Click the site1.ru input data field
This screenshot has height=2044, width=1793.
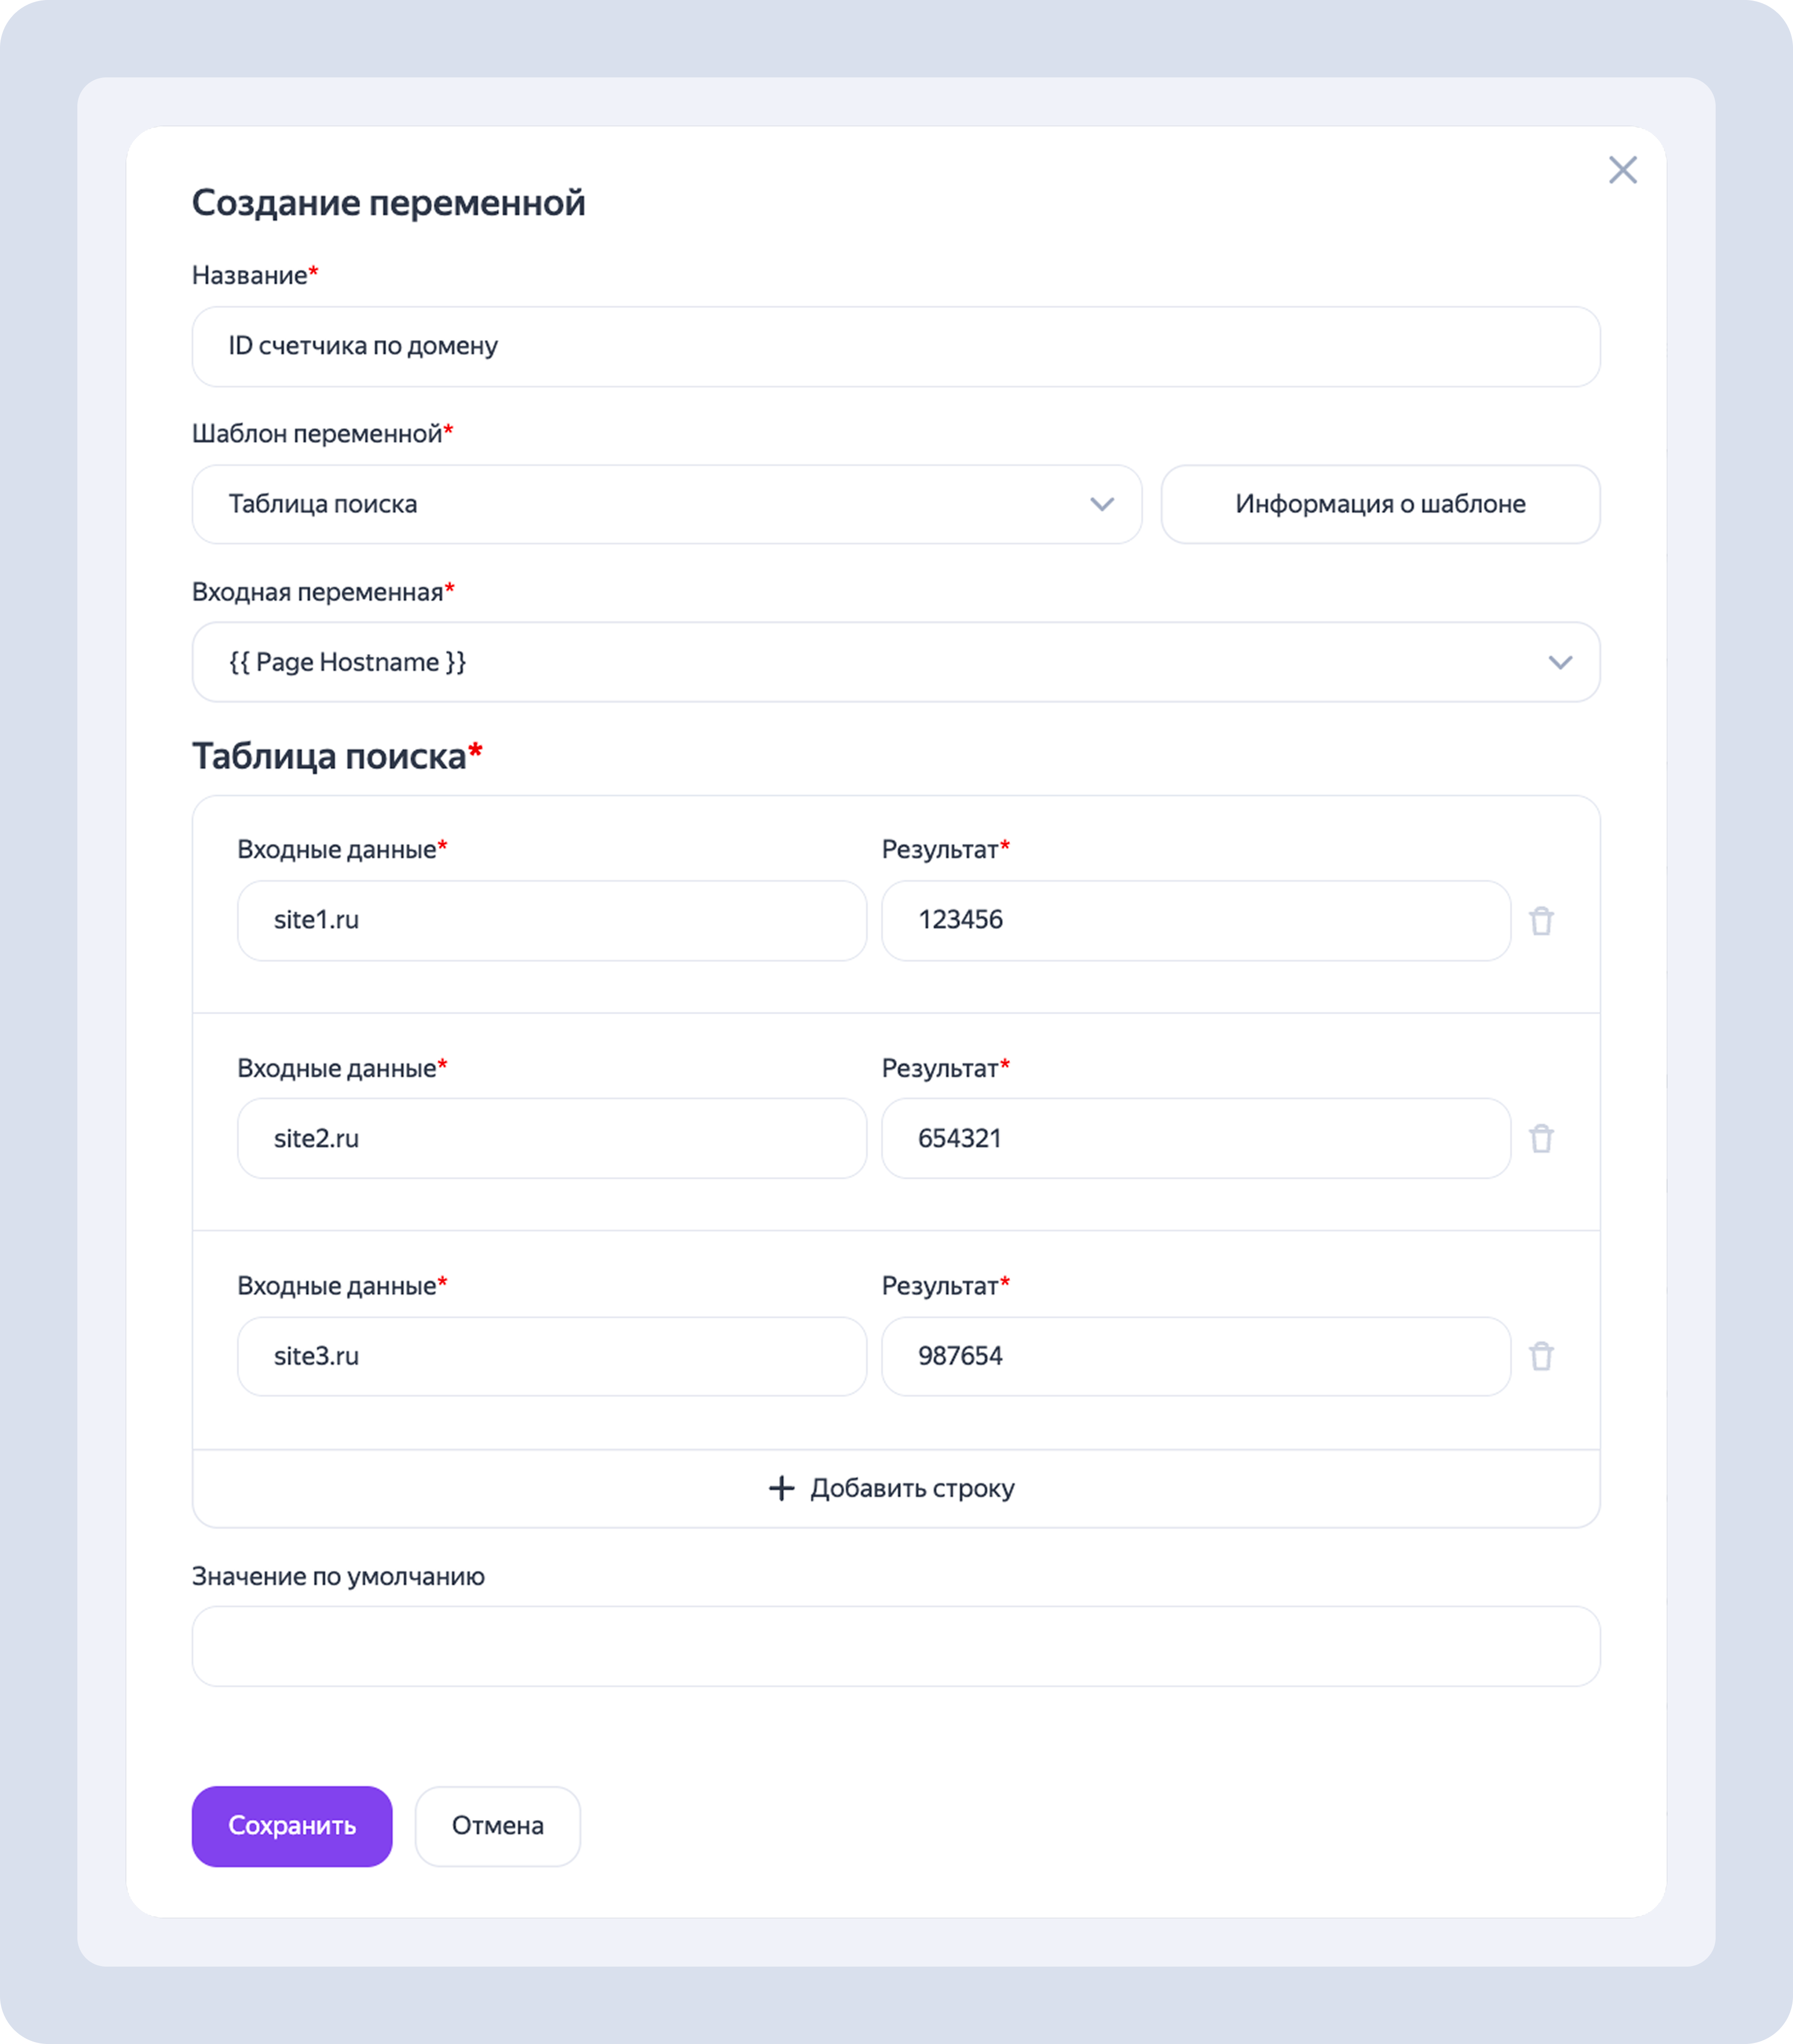[x=551, y=920]
